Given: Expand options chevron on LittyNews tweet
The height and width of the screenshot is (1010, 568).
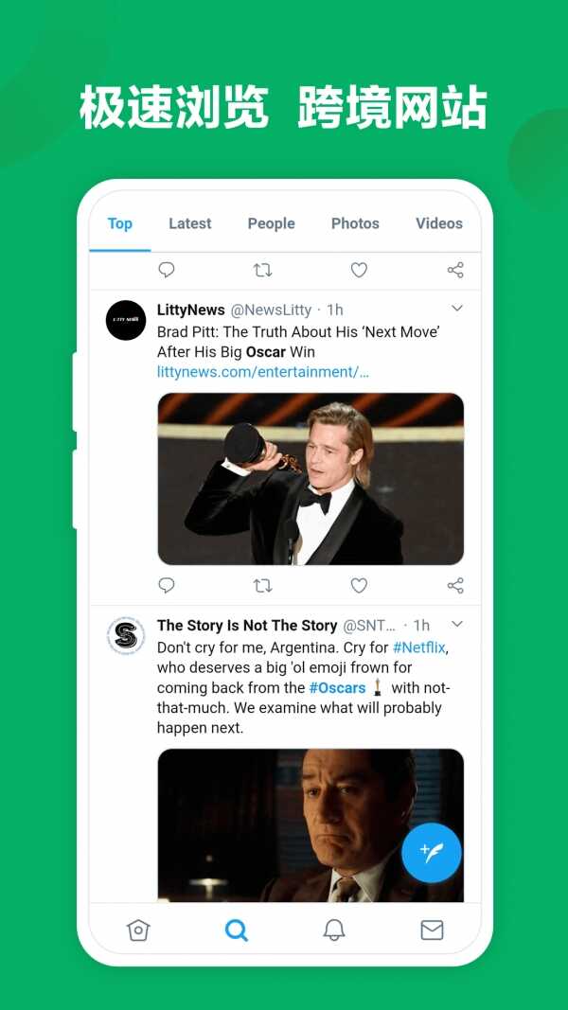Looking at the screenshot, I should click(457, 309).
